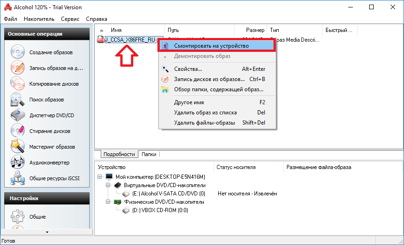Choose Запись дисков из образов...
Image resolution: width=404 pixels, height=245 pixels.
coord(217,79)
